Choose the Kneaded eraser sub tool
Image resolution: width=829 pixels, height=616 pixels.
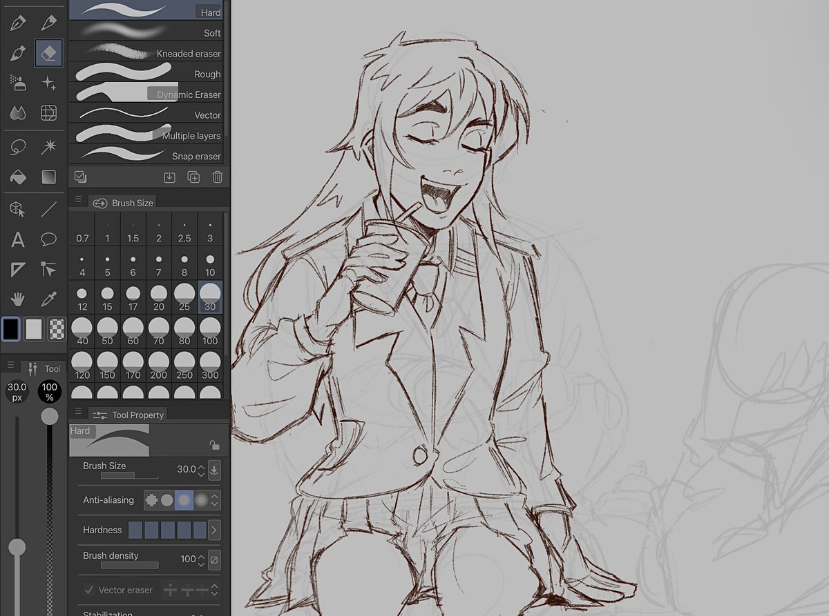point(145,52)
